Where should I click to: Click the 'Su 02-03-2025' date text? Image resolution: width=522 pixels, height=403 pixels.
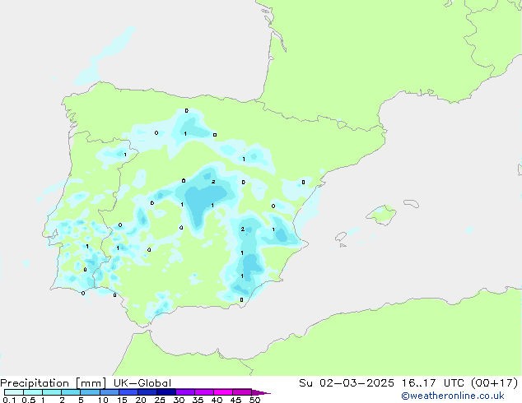pos(347,383)
